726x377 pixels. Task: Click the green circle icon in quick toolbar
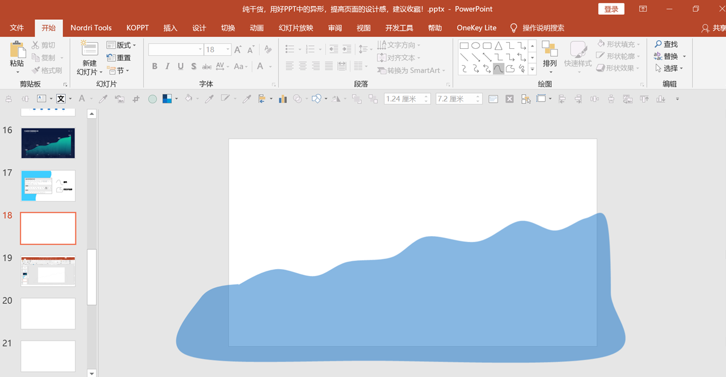152,99
